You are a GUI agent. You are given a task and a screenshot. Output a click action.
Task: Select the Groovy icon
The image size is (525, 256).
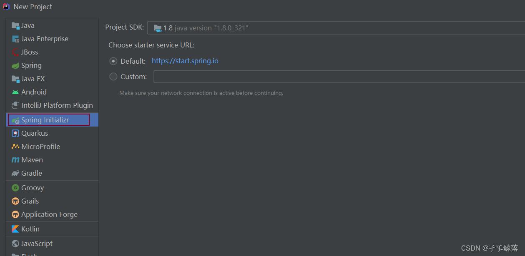[15, 188]
